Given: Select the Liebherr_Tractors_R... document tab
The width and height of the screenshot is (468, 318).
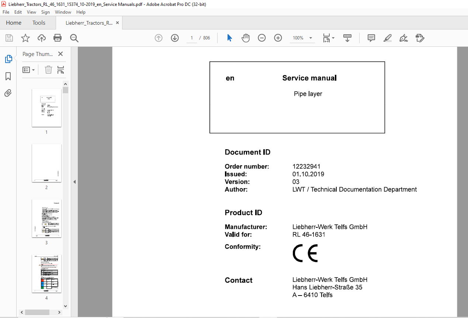Looking at the screenshot, I should point(89,22).
